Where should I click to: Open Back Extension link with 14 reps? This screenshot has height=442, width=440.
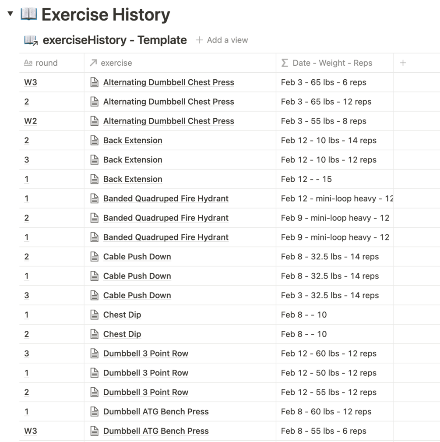click(x=133, y=141)
